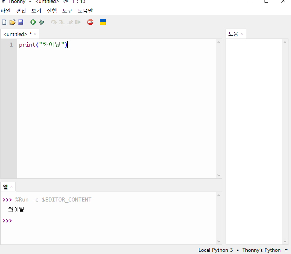Click the New file toolbar icon
Screen dimensions: 291x254
point(4,22)
